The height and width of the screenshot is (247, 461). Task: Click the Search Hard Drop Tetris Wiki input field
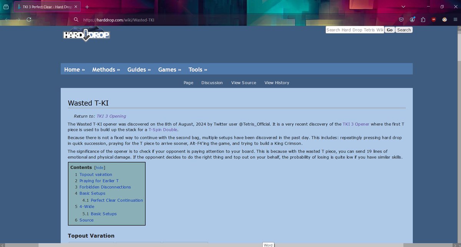tap(354, 30)
